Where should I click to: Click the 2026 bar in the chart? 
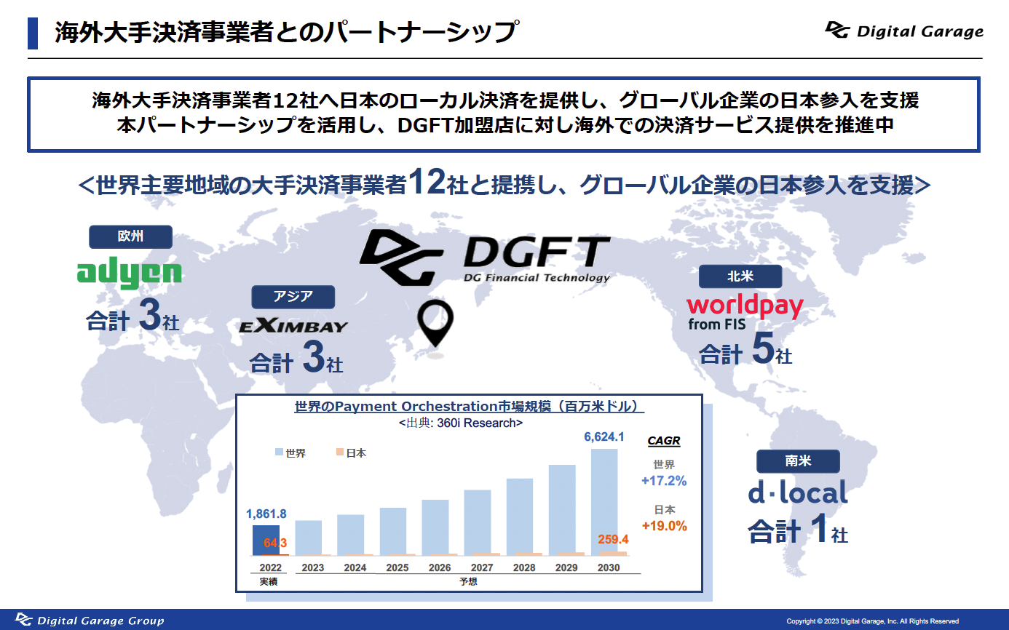[x=435, y=527]
